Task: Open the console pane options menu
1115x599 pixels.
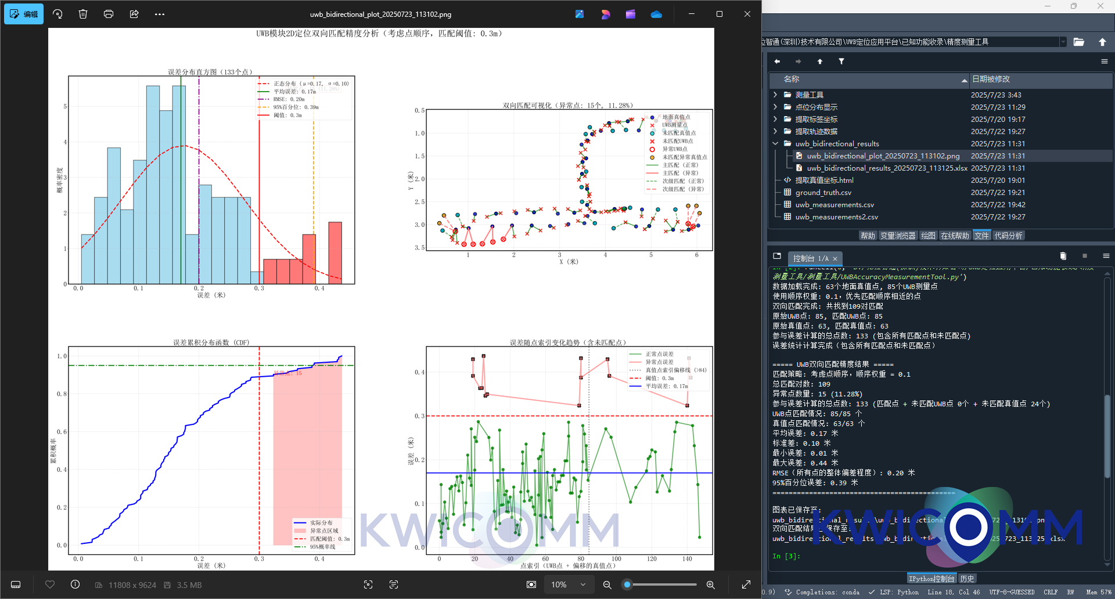Action: (x=1106, y=256)
